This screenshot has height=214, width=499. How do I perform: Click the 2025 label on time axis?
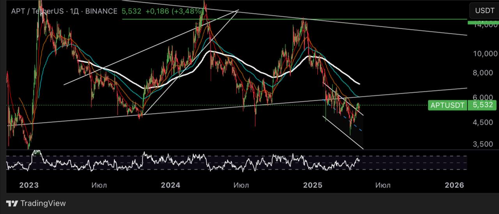pyautogui.click(x=313, y=185)
